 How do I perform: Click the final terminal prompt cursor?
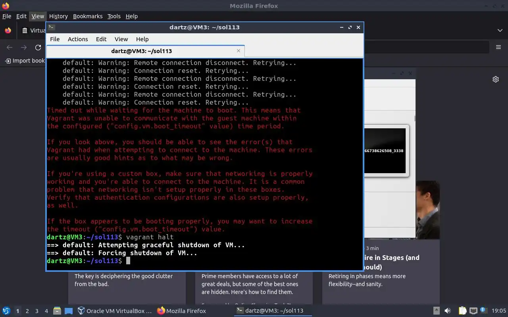[x=128, y=261]
